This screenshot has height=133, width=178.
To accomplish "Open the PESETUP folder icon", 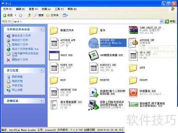I will point(93,80).
